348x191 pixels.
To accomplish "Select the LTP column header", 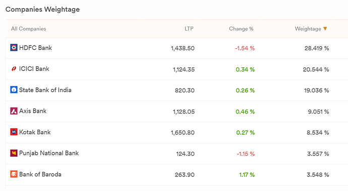I will coord(189,29).
